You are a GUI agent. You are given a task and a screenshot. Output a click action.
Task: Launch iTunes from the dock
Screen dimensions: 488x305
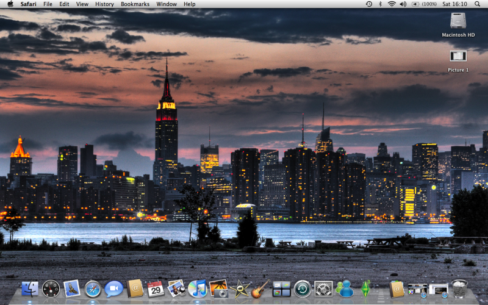pos(197,289)
